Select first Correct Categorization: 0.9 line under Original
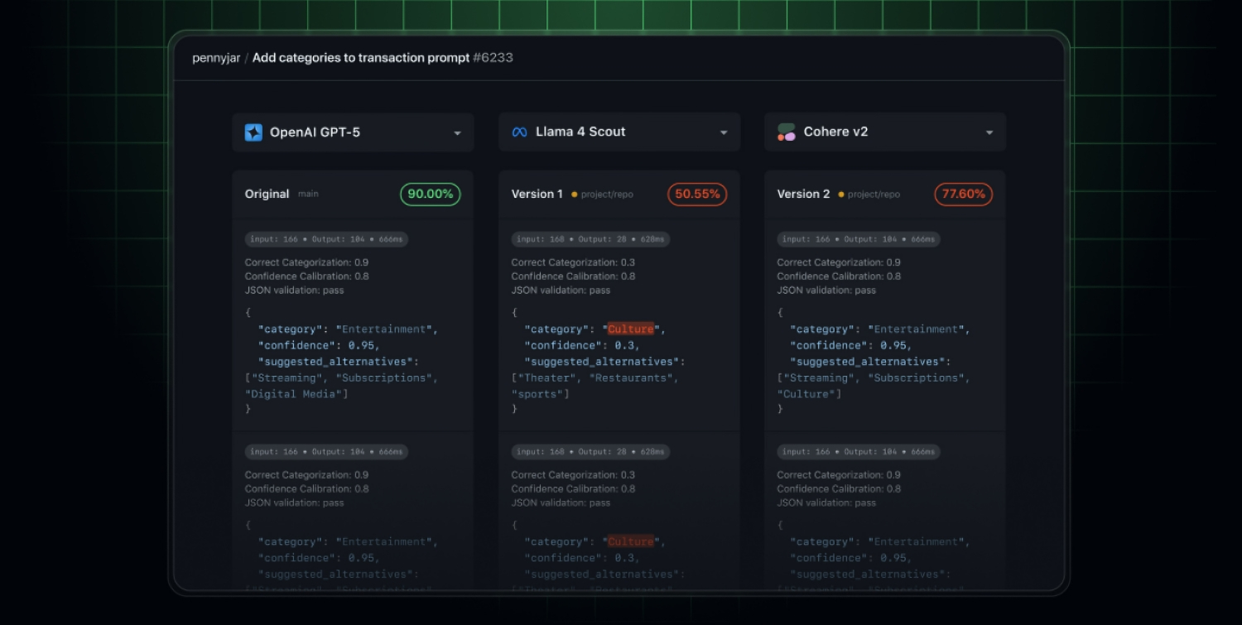 (306, 262)
